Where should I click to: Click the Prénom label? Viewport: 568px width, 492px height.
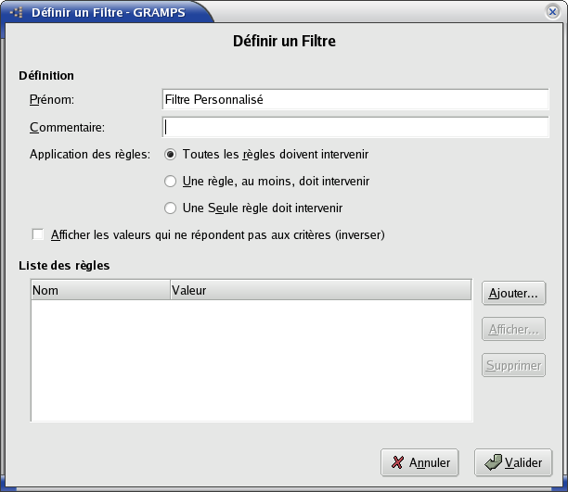coord(51,100)
